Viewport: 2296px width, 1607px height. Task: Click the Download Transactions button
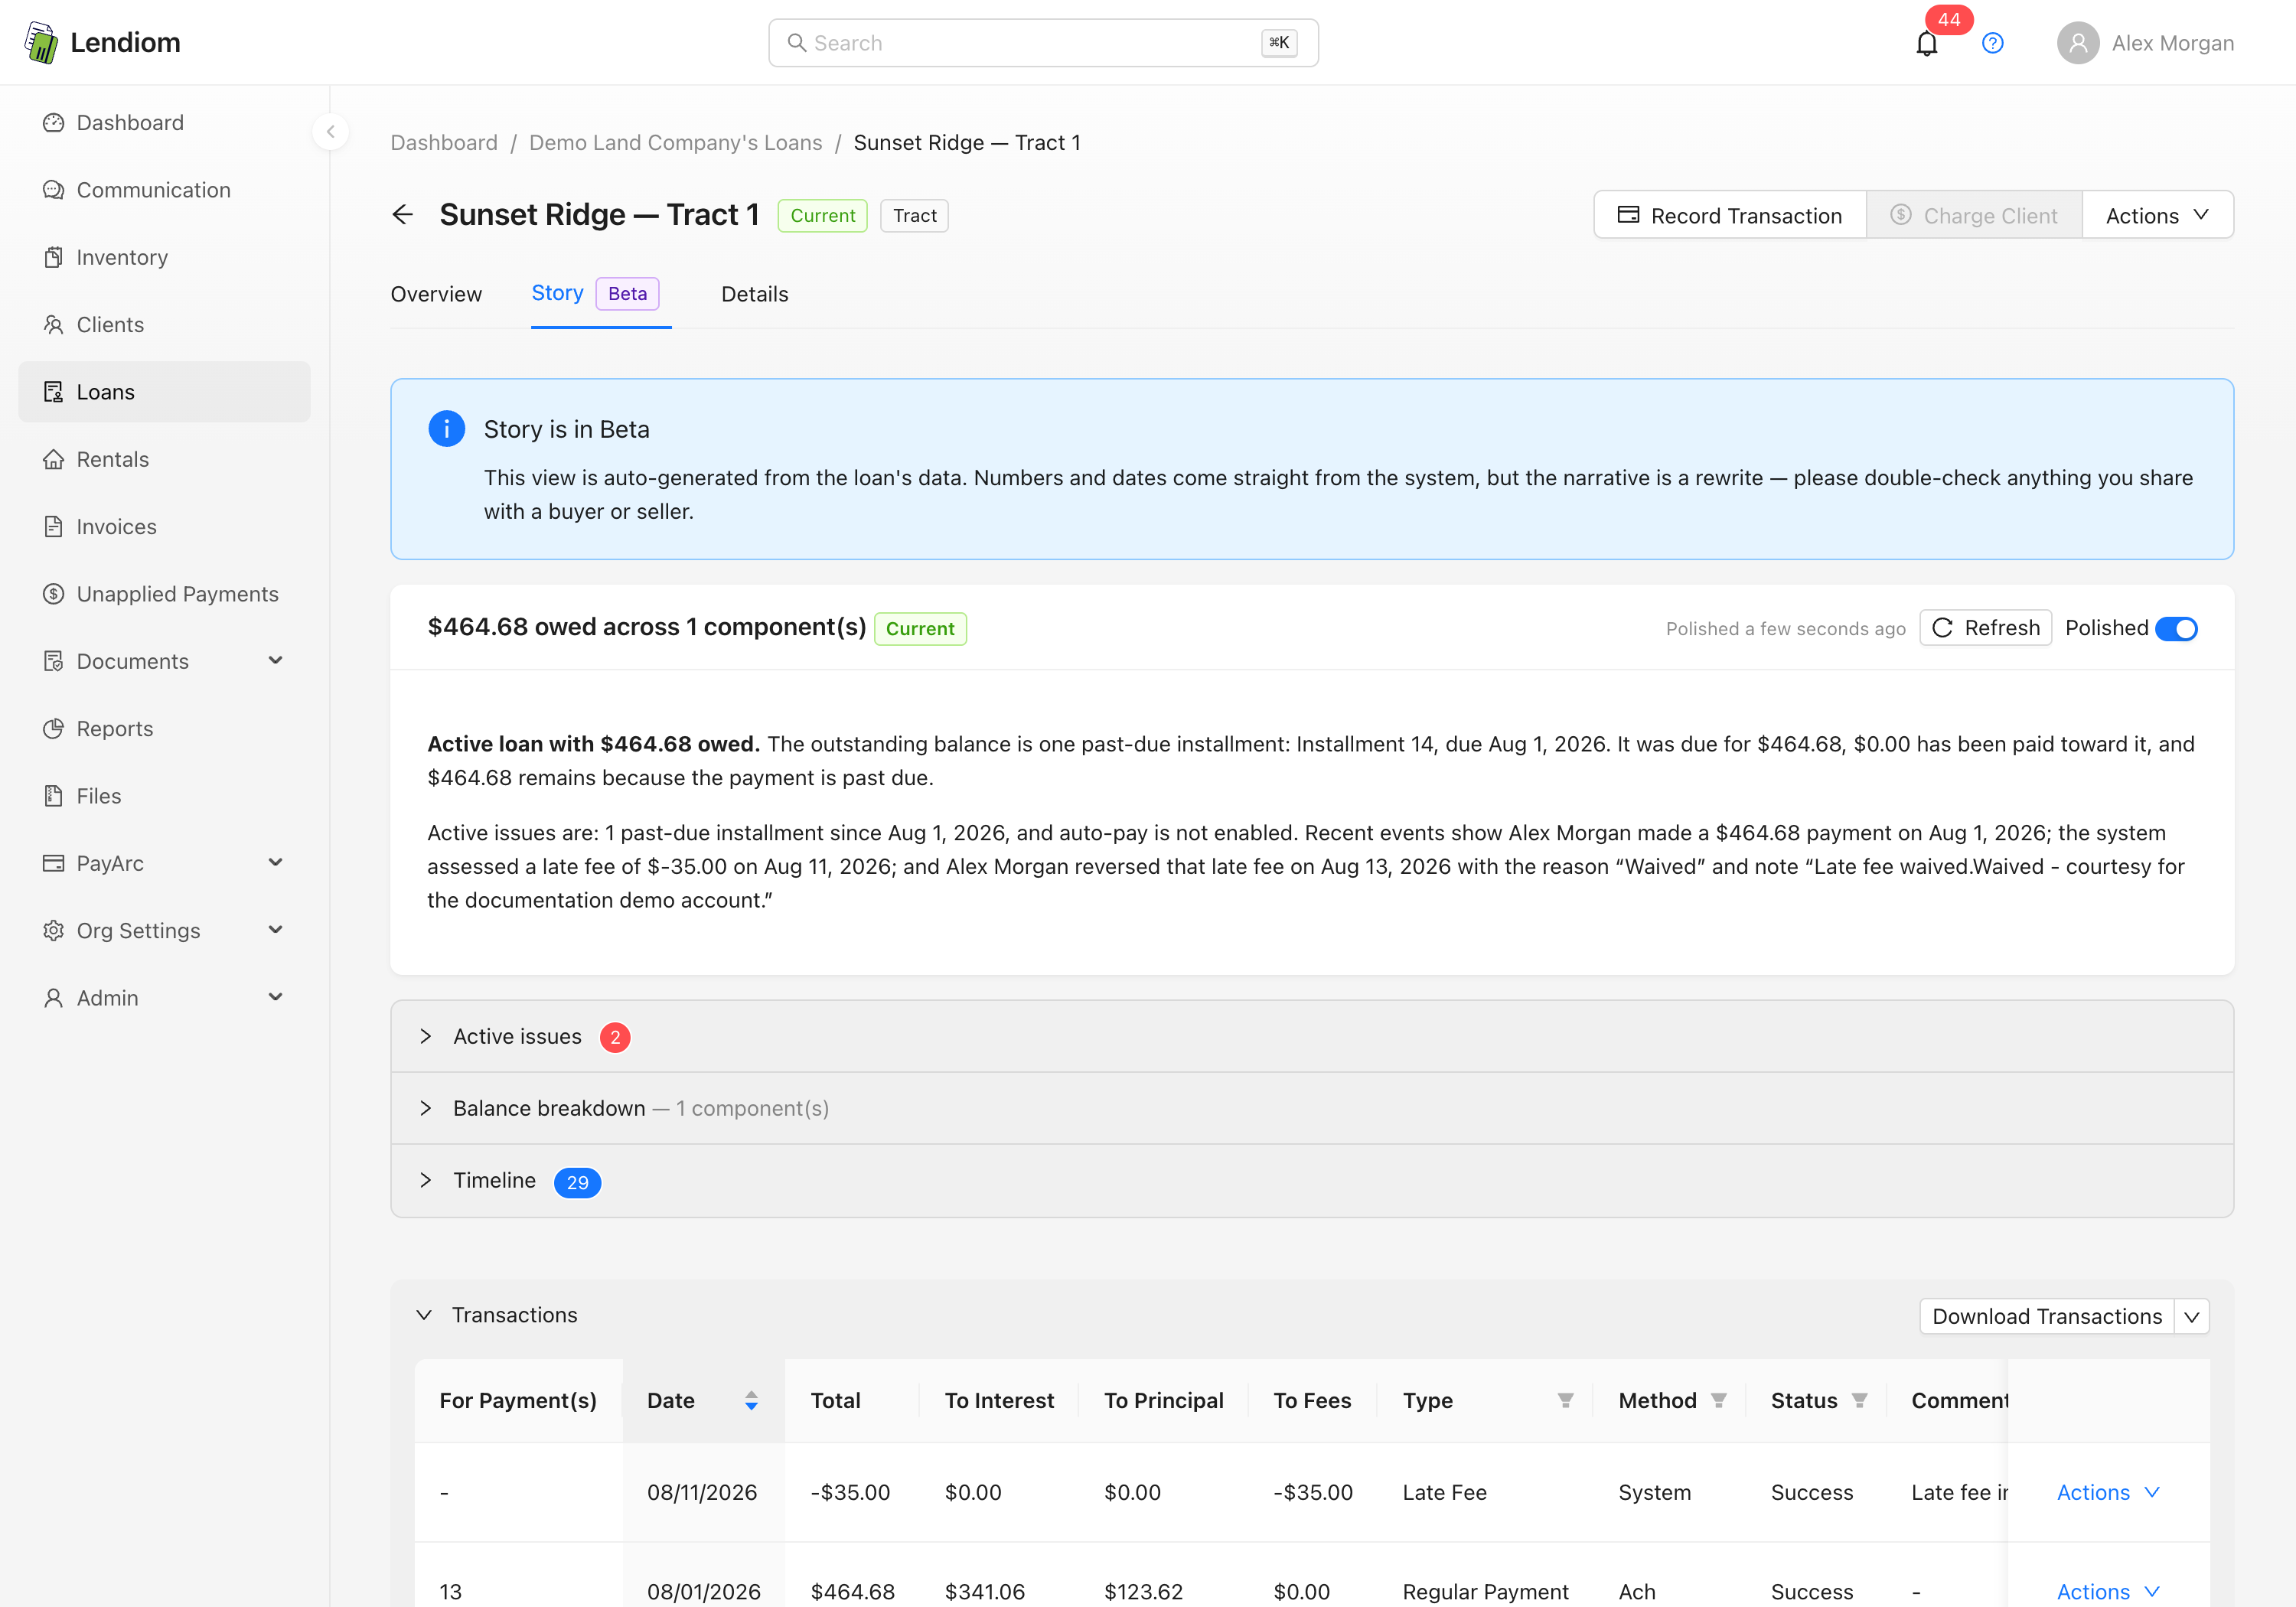[2047, 1316]
